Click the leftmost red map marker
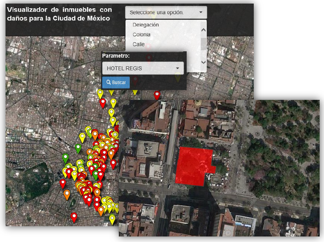 pos(63,183)
